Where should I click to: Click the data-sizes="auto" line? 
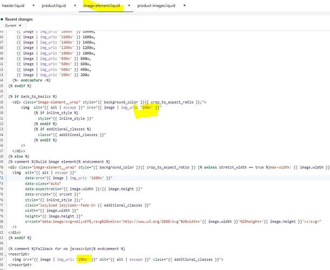43,184
